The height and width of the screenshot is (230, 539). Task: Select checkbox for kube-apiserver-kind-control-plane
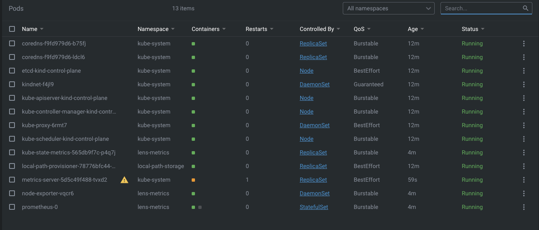(12, 98)
